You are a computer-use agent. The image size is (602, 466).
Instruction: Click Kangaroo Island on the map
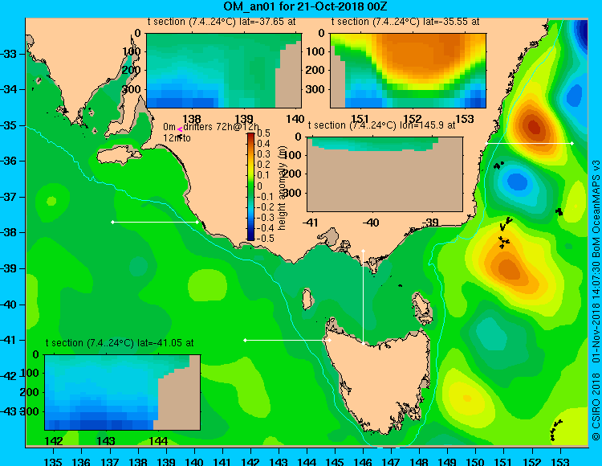[x=119, y=156]
